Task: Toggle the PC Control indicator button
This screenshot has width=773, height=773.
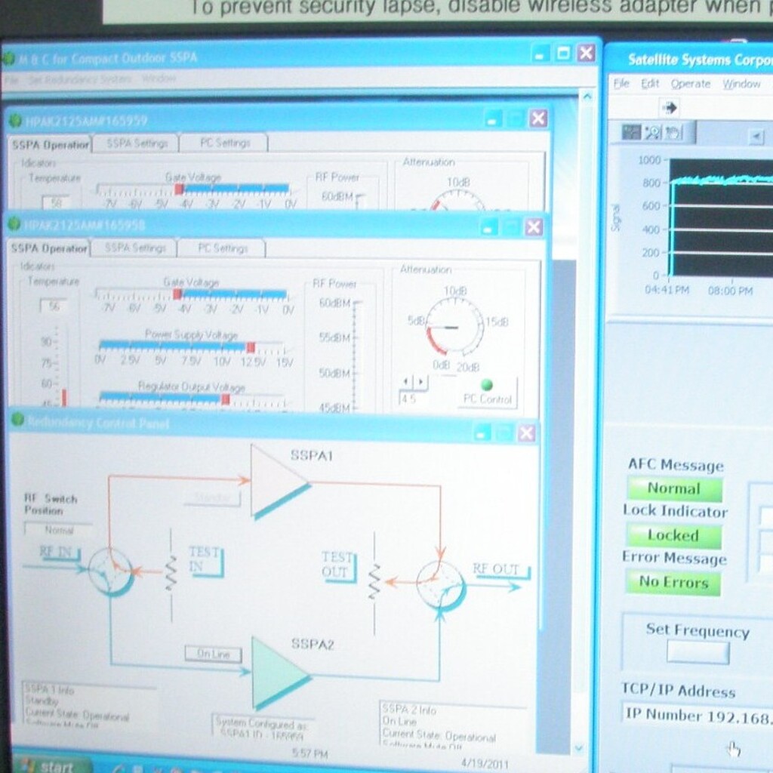Action: [487, 393]
